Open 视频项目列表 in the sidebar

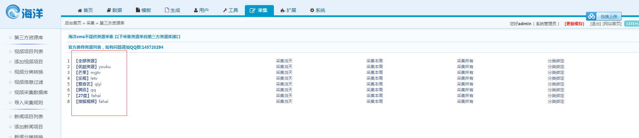point(29,51)
